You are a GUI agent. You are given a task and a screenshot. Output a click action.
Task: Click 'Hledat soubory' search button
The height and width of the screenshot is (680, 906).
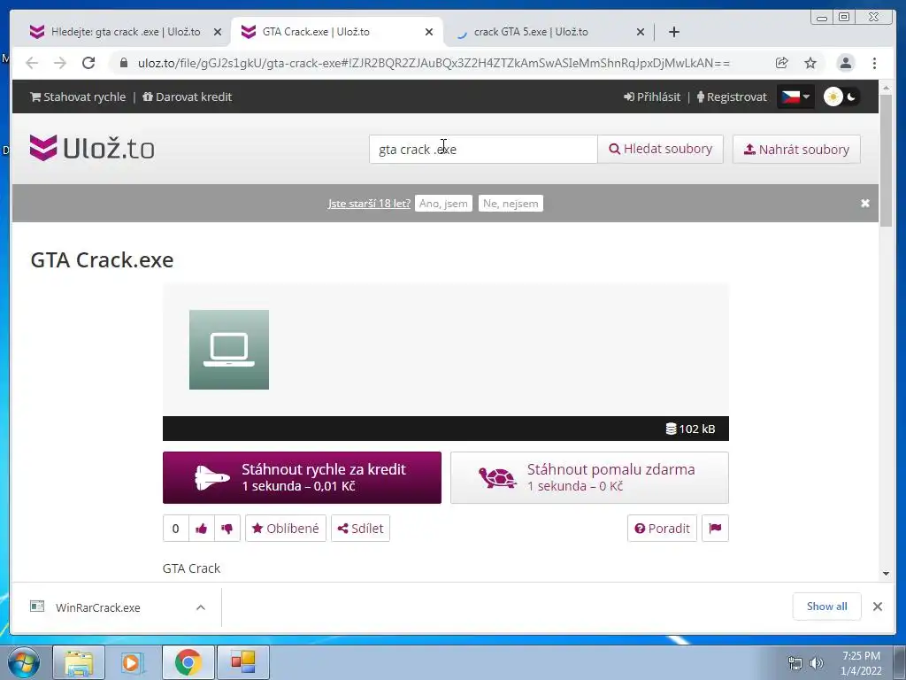pyautogui.click(x=660, y=149)
